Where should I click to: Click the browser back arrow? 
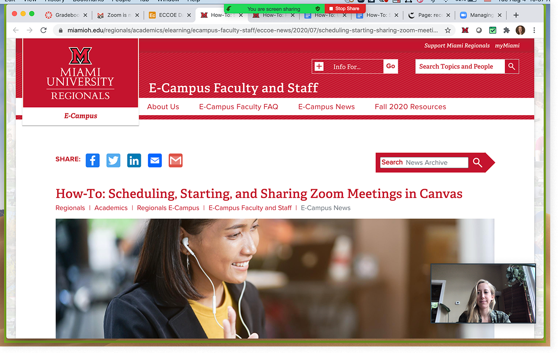(16, 30)
